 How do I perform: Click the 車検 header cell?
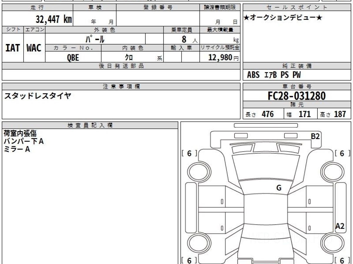pyautogui.click(x=94, y=8)
